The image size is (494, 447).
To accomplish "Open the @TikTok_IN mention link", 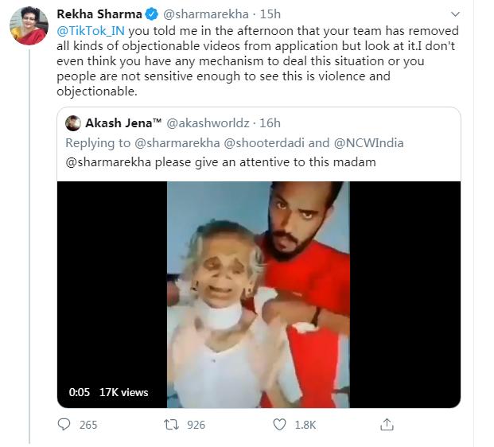I will point(88,31).
